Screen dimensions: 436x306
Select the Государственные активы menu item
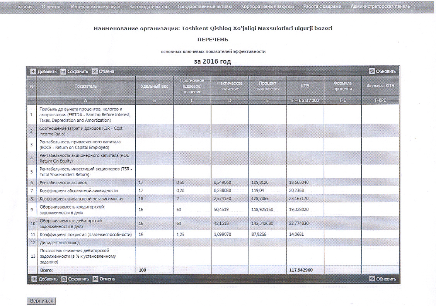click(x=205, y=7)
